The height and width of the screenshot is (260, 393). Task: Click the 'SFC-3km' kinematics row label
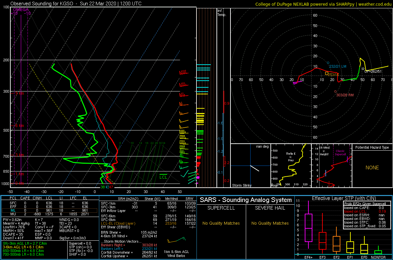[108, 207]
